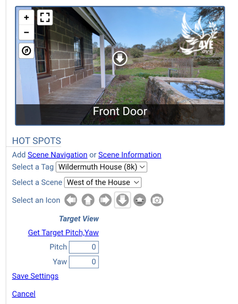Open the Select a Scene dropdown
The image size is (238, 304).
(x=103, y=182)
